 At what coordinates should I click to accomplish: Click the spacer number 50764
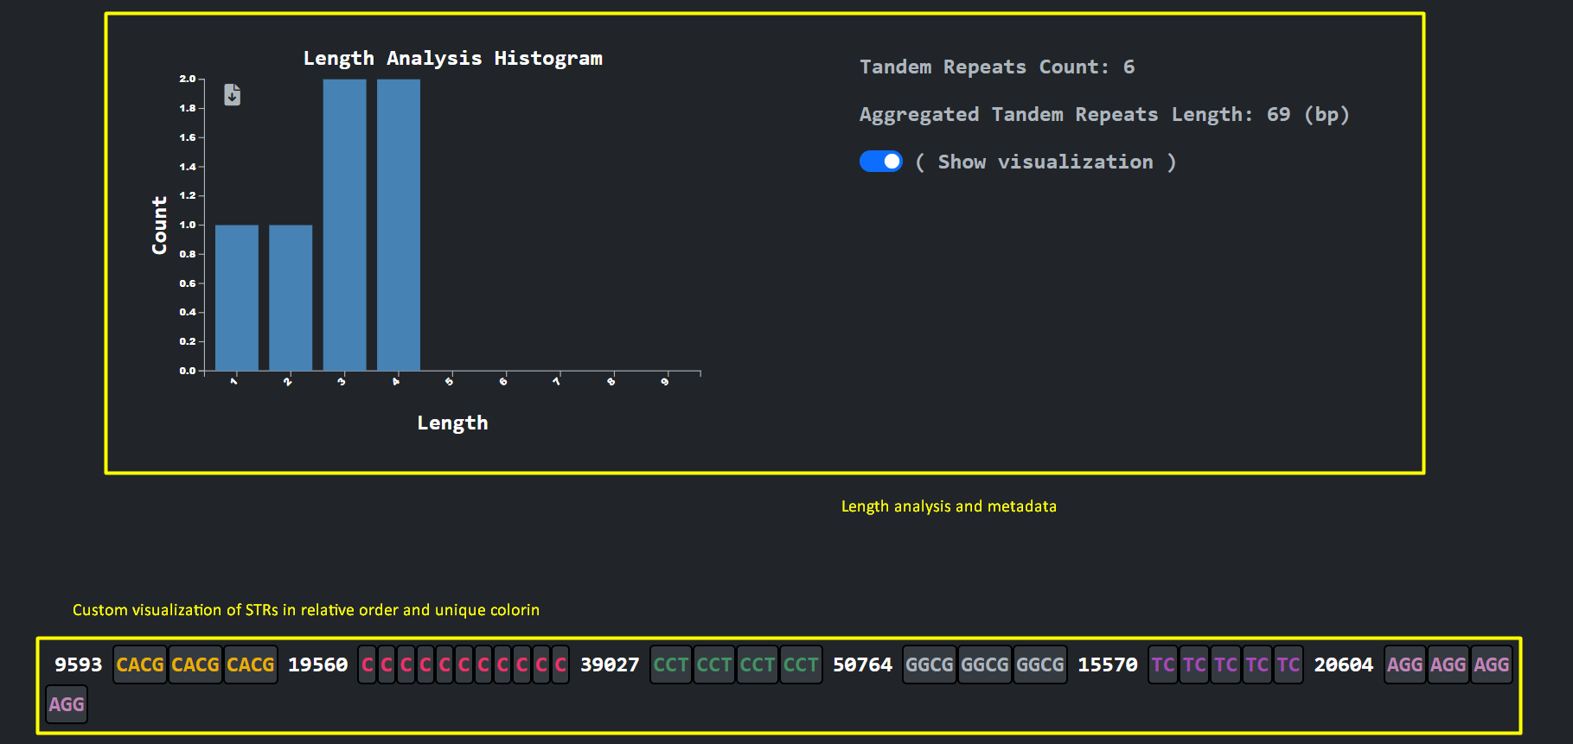(862, 665)
